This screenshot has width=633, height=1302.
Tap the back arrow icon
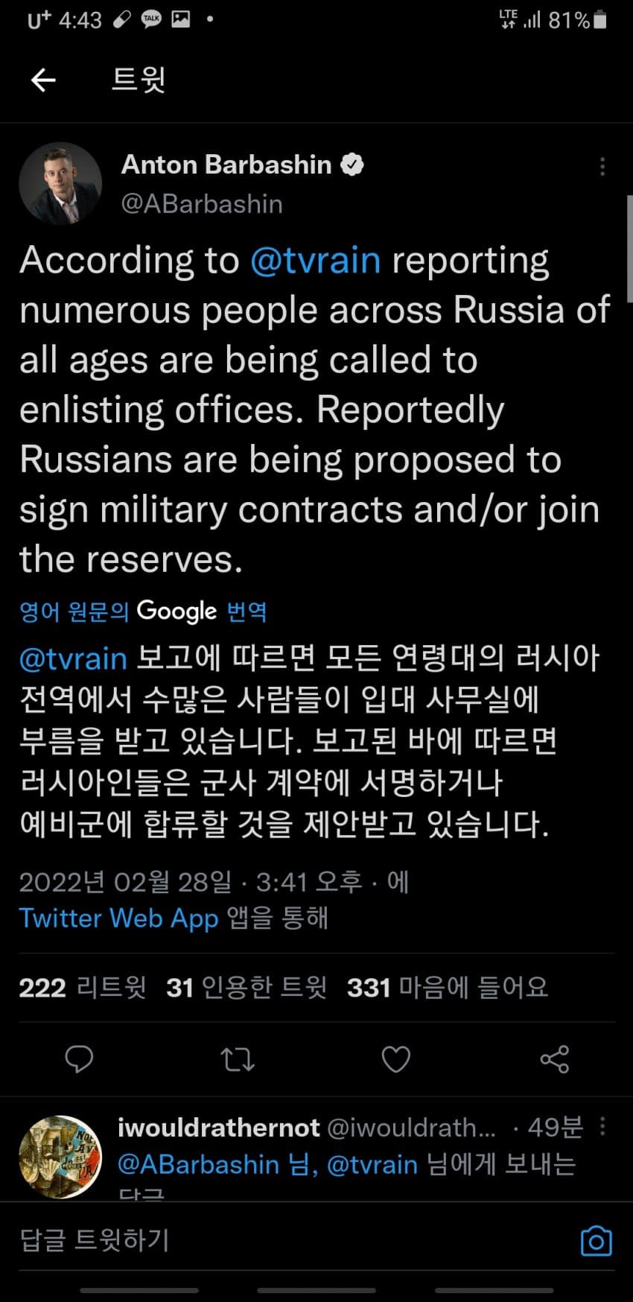pyautogui.click(x=43, y=80)
